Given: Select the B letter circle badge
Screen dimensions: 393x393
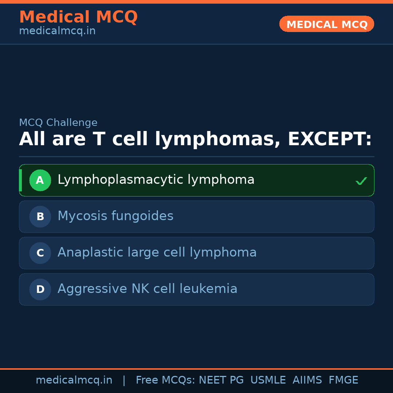Looking at the screenshot, I should pyautogui.click(x=40, y=217).
